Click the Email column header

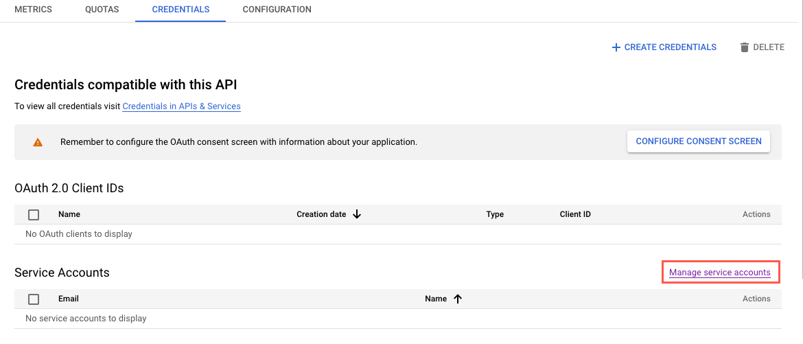pos(69,299)
